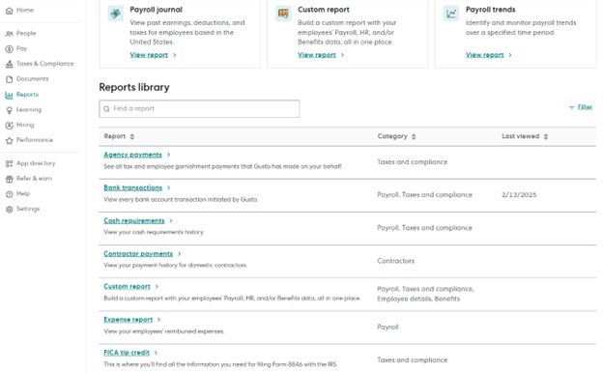Click the Refer & earn gift icon
The image size is (603, 374).
(x=10, y=179)
